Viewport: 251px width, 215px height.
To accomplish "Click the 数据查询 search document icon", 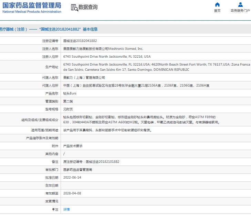I will (x=75, y=8).
